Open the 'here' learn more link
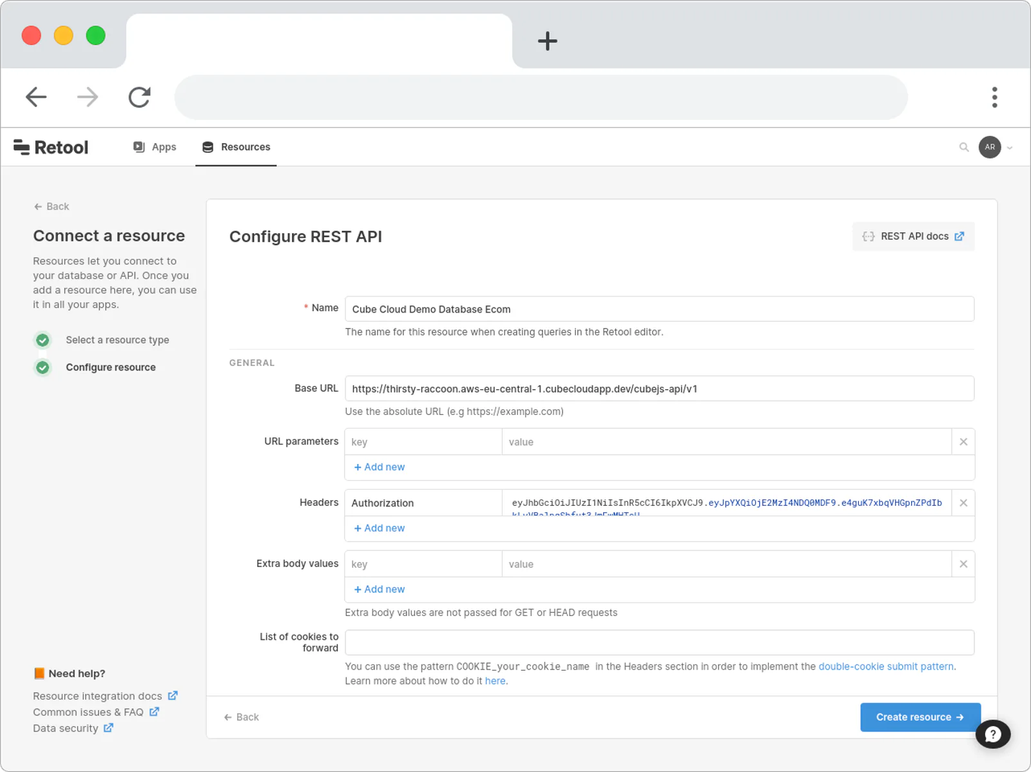 [x=495, y=680]
